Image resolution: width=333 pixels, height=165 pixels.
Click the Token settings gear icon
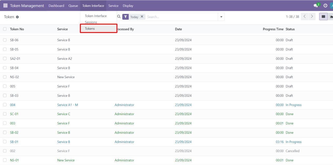(17, 17)
